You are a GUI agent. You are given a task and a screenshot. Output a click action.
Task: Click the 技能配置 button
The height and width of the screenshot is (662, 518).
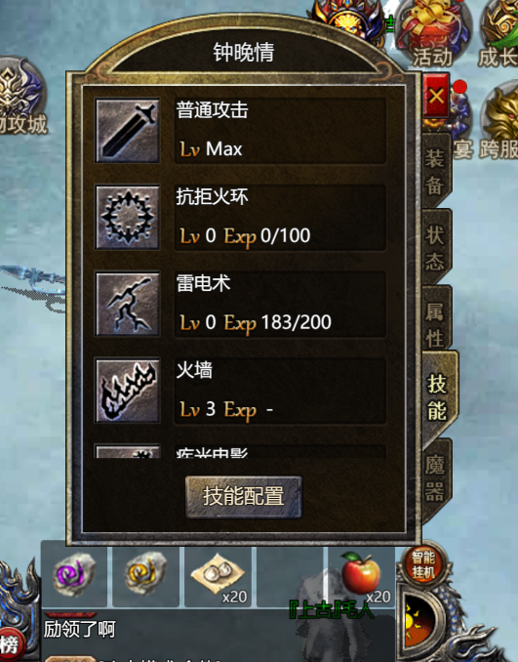coord(244,496)
